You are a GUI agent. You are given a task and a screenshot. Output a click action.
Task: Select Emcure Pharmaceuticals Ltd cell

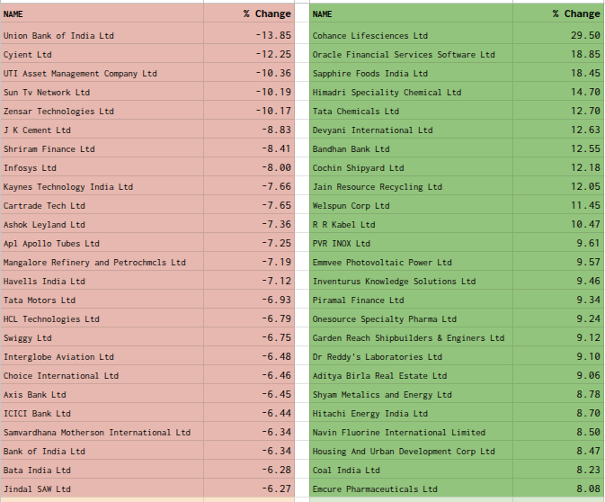pyautogui.click(x=411, y=489)
